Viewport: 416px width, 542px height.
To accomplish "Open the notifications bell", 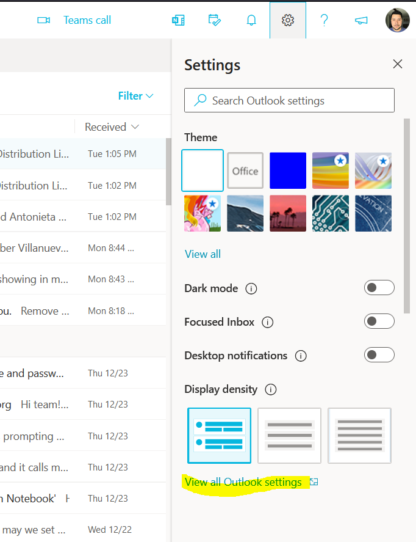I will click(251, 20).
